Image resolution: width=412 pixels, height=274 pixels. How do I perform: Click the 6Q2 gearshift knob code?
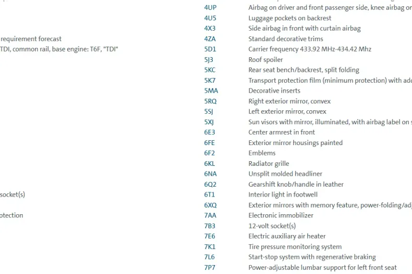point(210,185)
